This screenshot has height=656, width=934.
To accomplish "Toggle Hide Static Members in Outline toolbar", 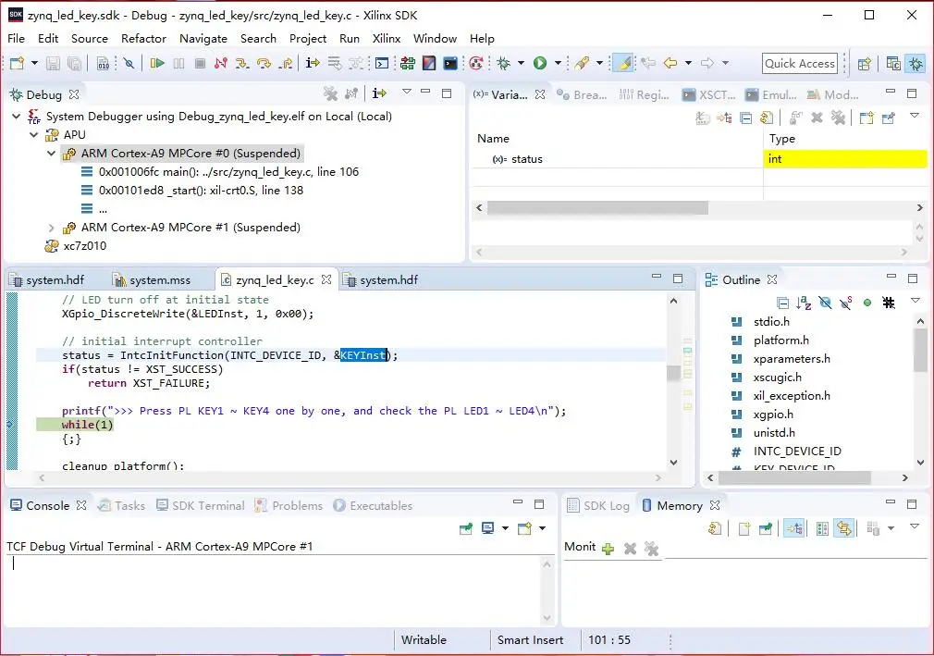I will pyautogui.click(x=846, y=303).
